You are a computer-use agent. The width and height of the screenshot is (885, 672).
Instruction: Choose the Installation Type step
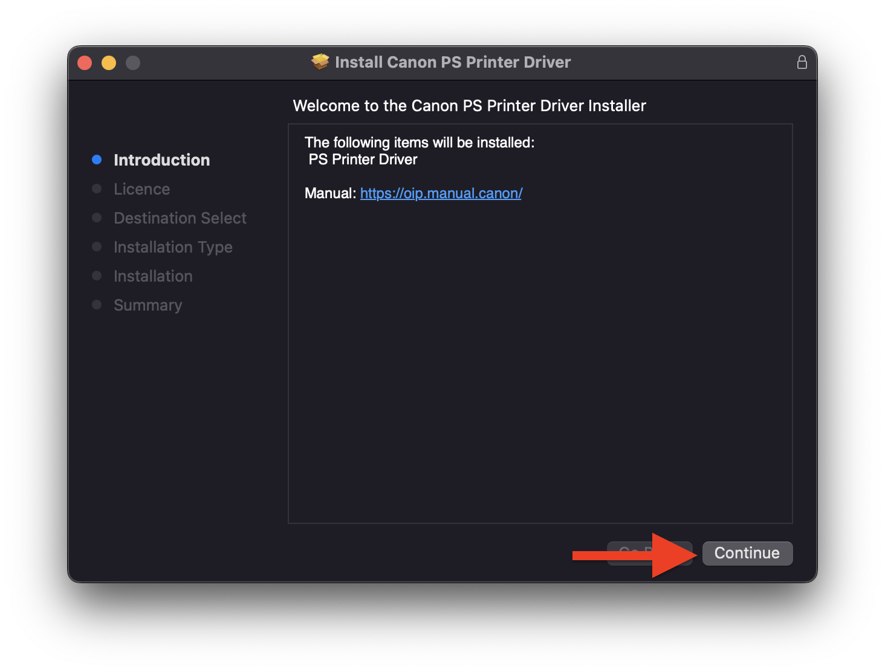click(173, 247)
